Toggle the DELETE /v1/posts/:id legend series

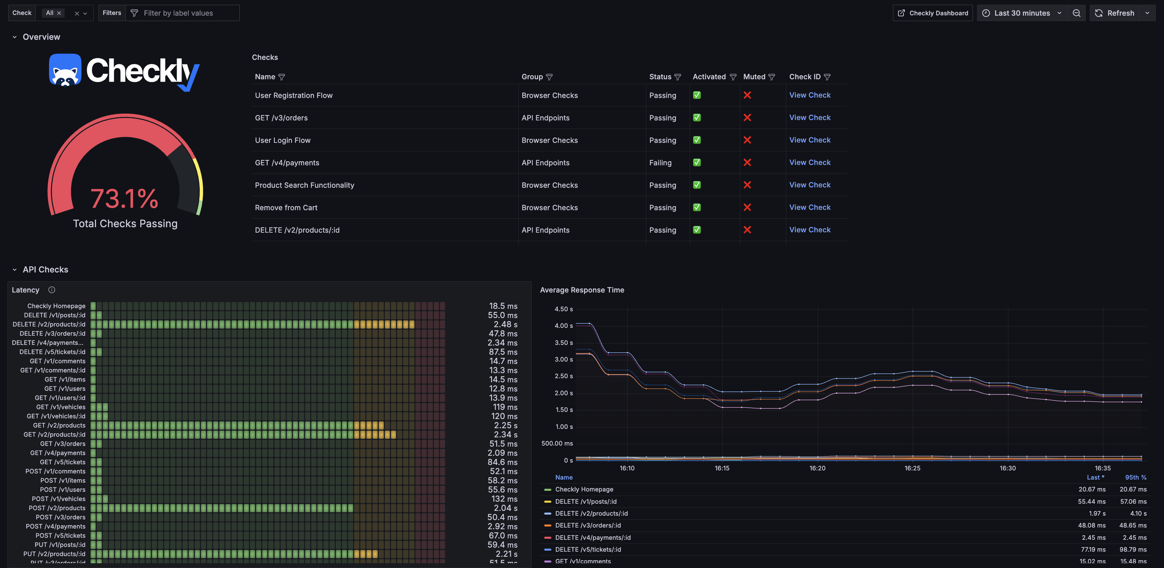[x=586, y=502]
